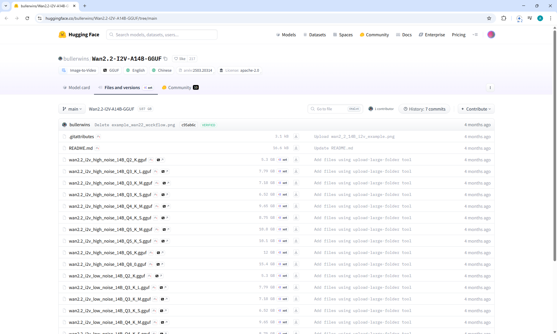
Task: Open browser extensions puzzle icon
Action: 504,18
